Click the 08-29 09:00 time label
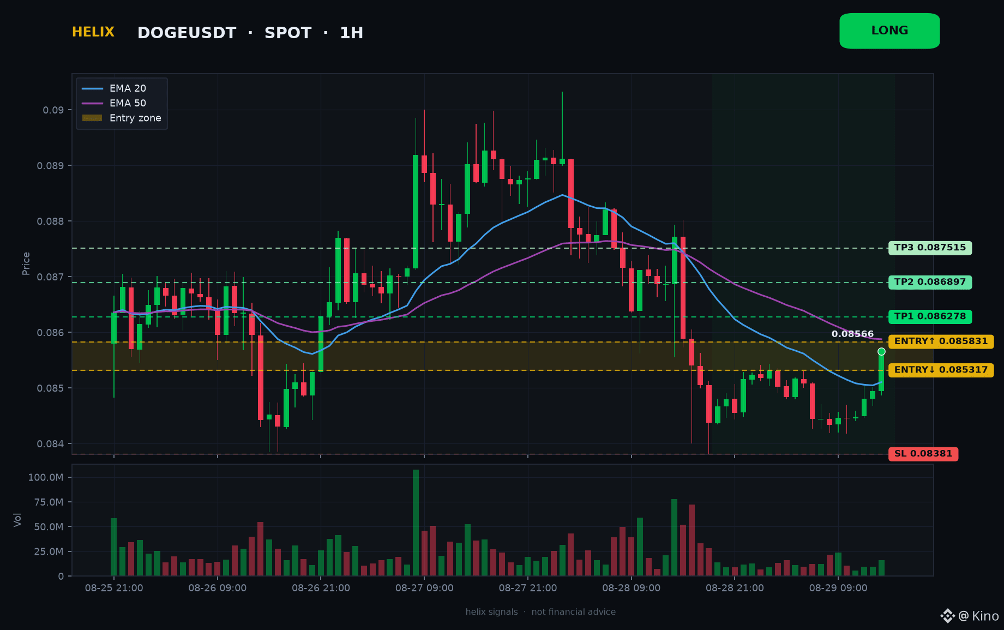Viewport: 1004px width, 630px height. pos(838,588)
